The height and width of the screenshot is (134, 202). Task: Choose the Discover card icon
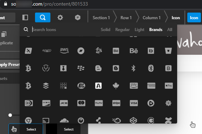46,103
